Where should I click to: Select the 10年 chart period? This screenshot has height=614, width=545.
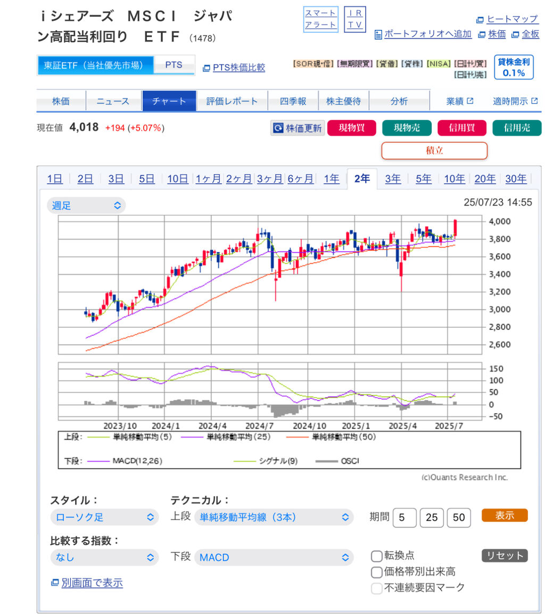click(455, 179)
